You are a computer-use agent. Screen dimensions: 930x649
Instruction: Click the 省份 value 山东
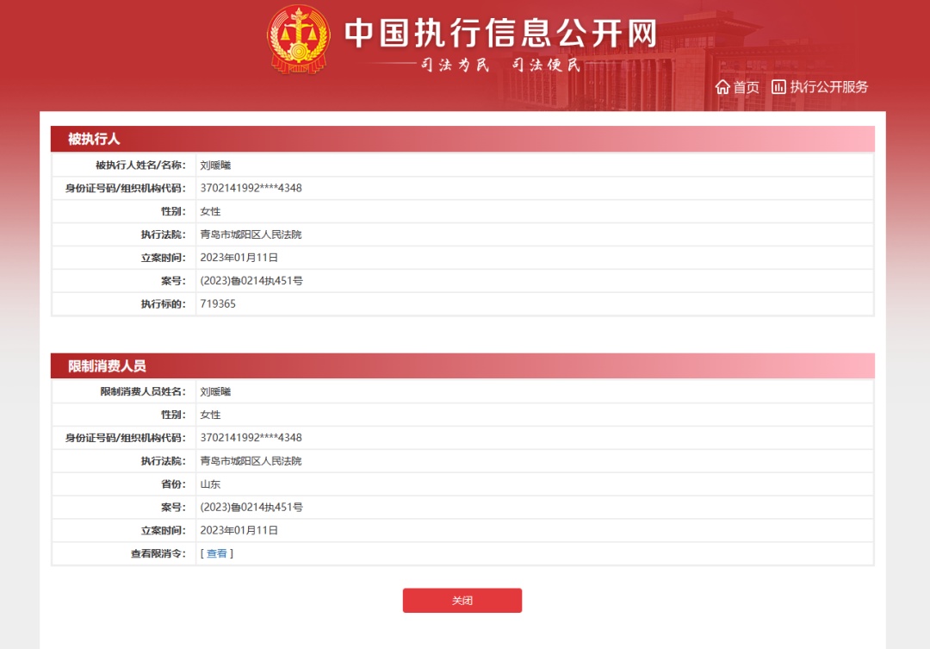210,484
